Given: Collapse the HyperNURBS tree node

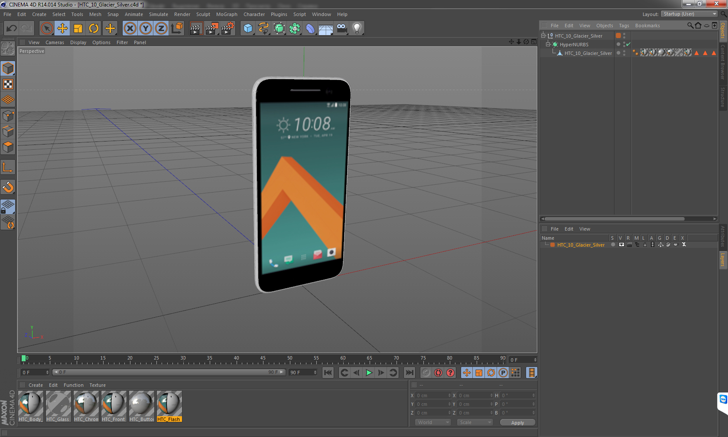Looking at the screenshot, I should tap(548, 44).
